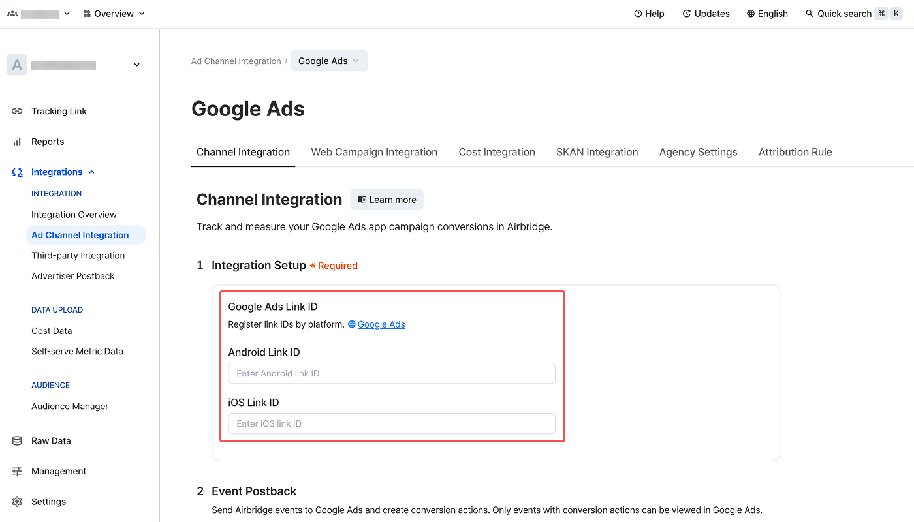
Task: Click the English language label
Action: click(773, 14)
